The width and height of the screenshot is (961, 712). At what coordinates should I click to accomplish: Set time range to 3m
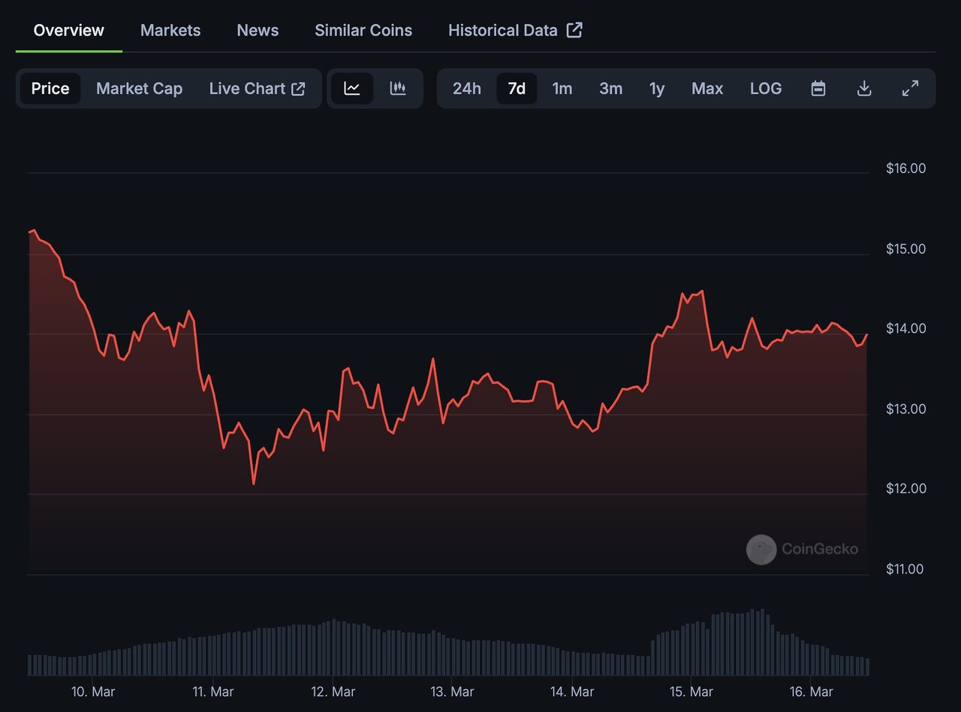click(610, 89)
